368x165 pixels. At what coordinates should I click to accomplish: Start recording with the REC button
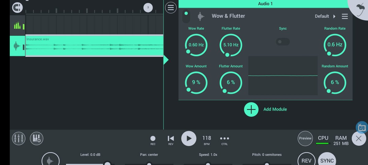[153, 140]
